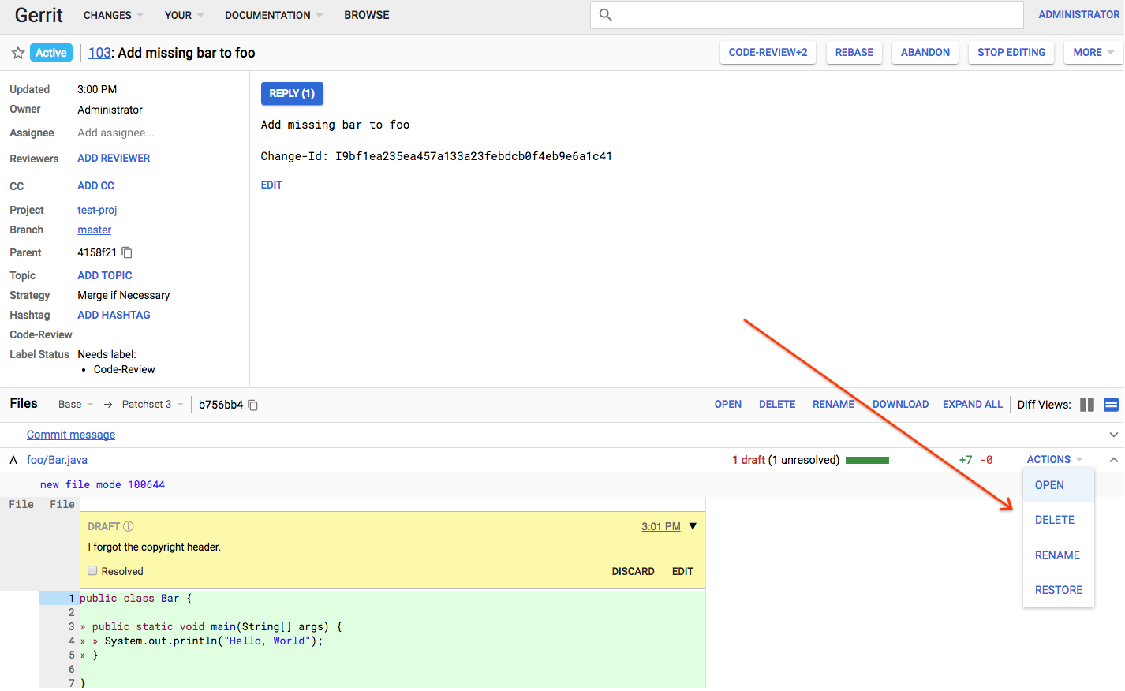Screen dimensions: 1125x691
Task: Switch to side-by-side diff view
Action: pos(1086,405)
